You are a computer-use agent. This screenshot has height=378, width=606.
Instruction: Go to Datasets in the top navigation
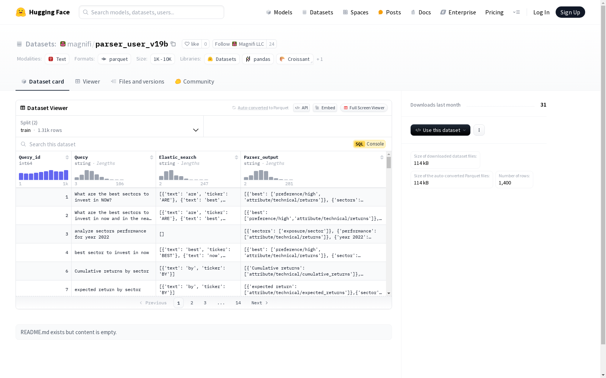(x=317, y=12)
